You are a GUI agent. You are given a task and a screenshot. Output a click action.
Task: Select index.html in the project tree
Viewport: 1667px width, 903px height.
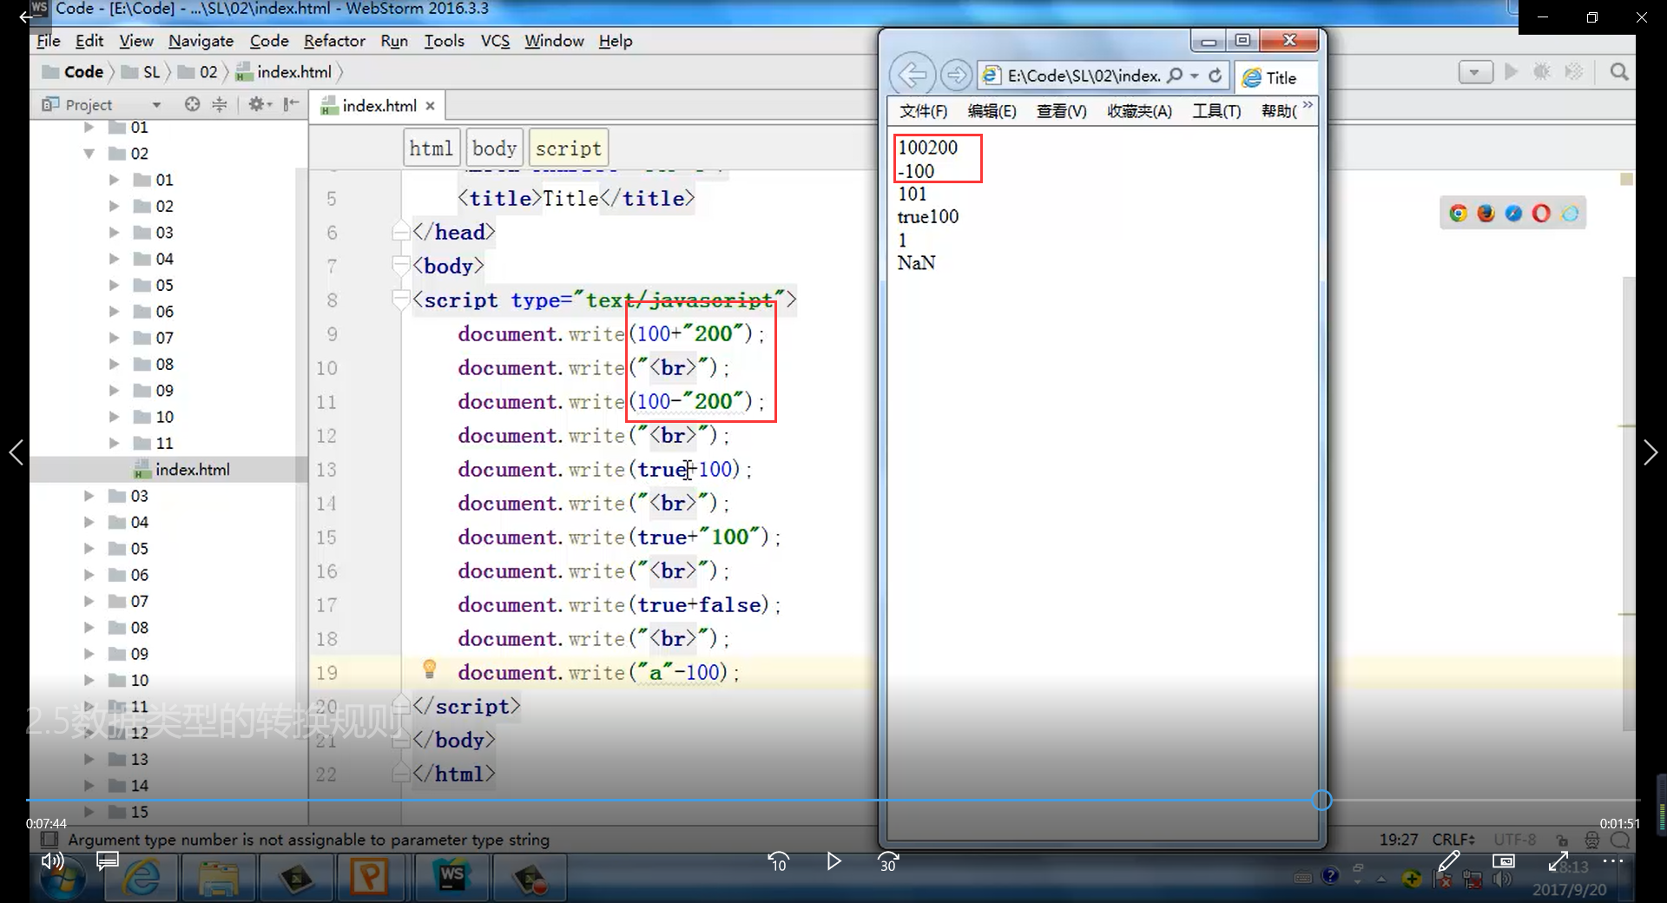point(192,470)
